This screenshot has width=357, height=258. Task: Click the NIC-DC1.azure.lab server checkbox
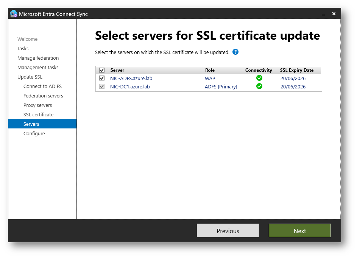tap(102, 87)
